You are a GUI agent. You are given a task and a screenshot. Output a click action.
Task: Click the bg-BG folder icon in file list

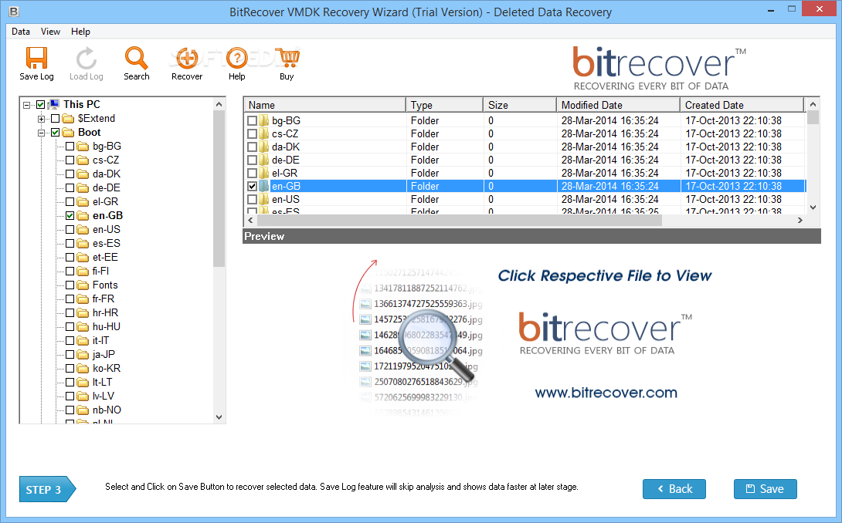(x=263, y=120)
